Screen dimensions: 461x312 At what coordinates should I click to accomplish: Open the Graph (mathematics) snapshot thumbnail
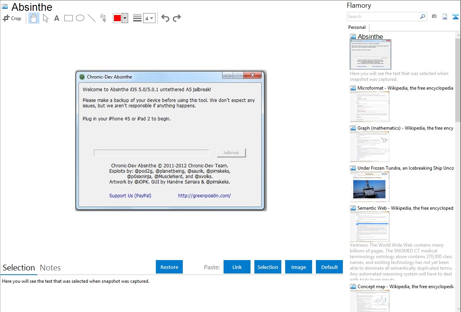(369, 147)
